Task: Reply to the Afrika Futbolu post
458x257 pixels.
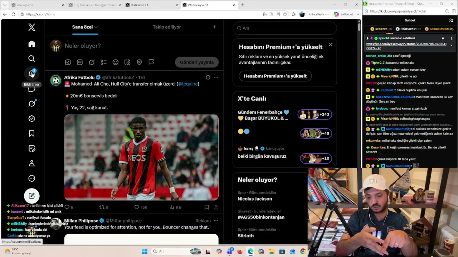Action: point(69,207)
